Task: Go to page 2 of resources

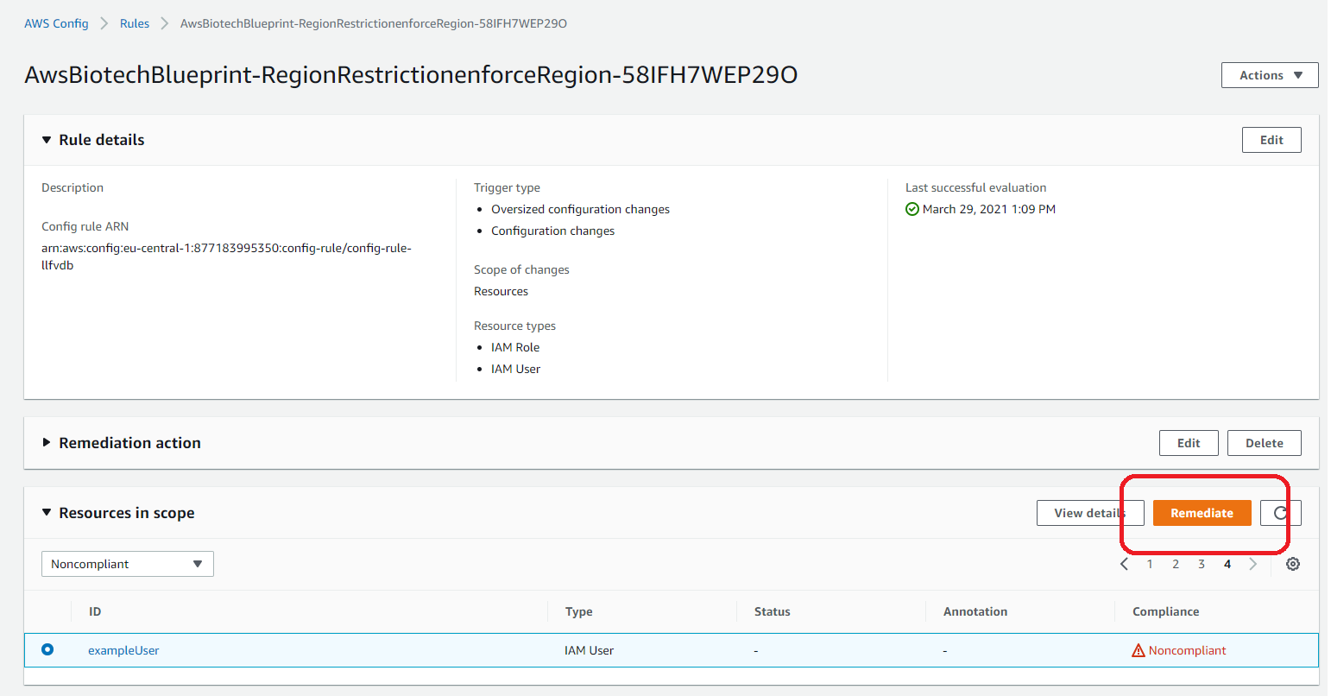Action: [1176, 564]
